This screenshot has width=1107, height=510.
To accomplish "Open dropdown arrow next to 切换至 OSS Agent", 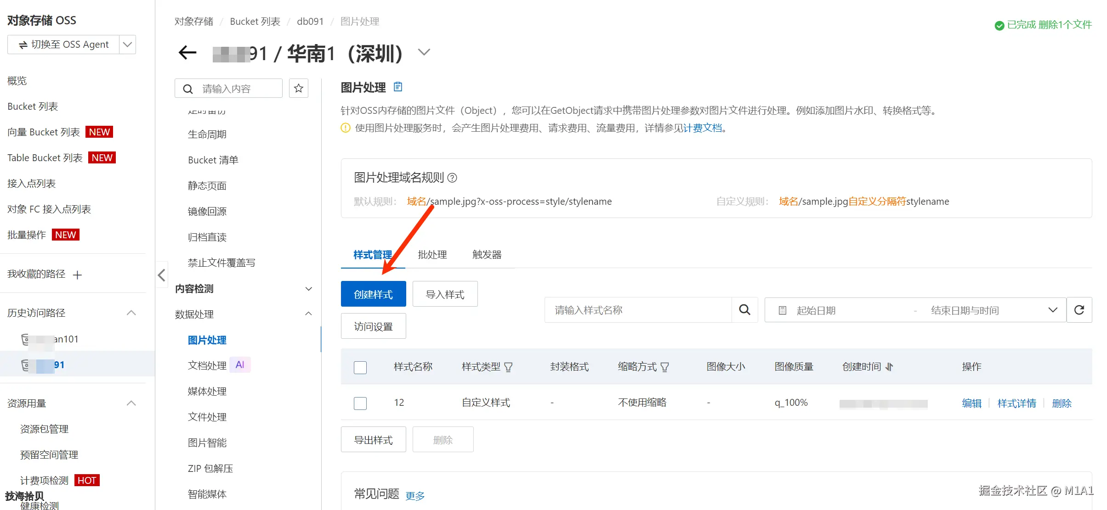I will (128, 45).
